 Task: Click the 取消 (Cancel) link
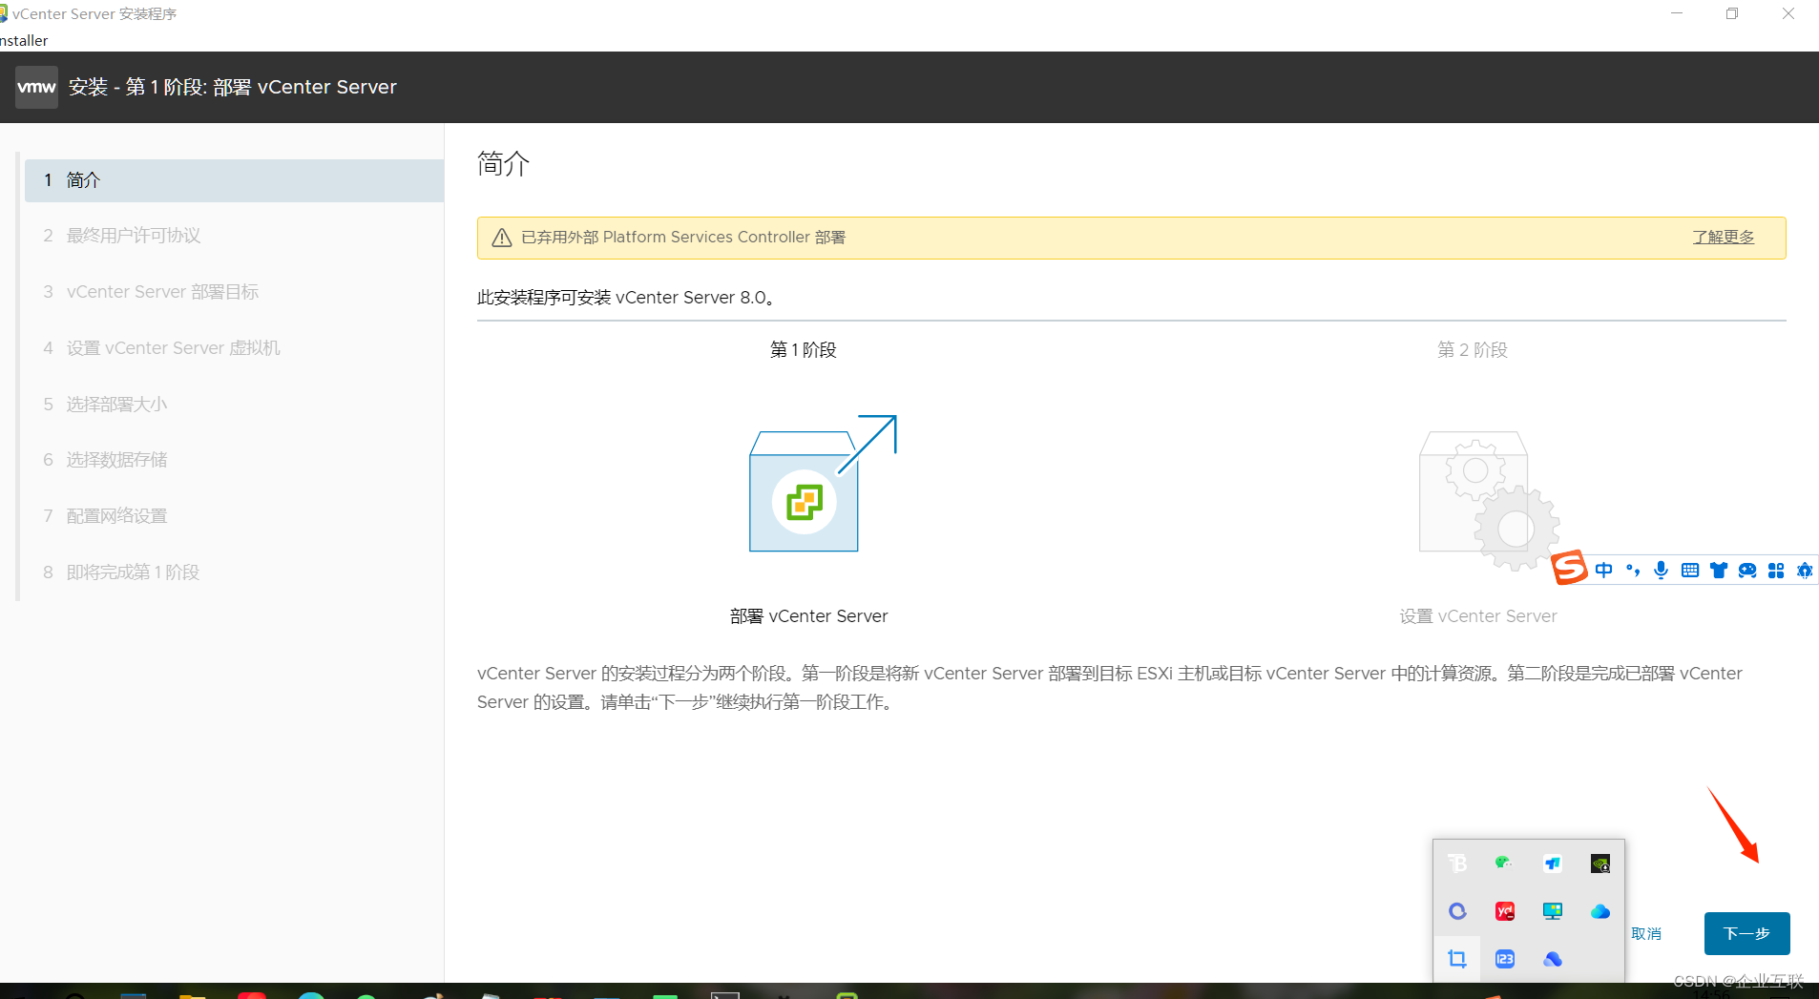[1646, 933]
